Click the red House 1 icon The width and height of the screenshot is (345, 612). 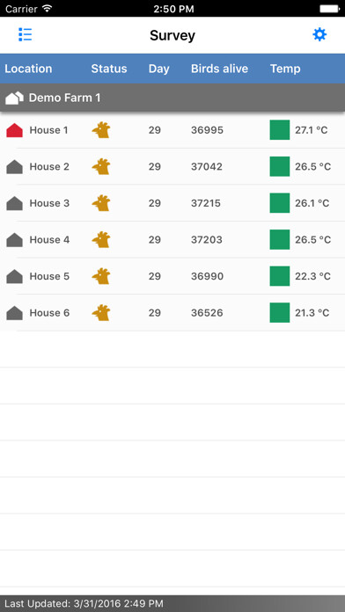pyautogui.click(x=14, y=130)
